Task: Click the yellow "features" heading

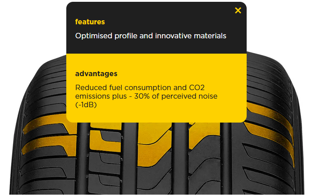Action: pyautogui.click(x=90, y=22)
